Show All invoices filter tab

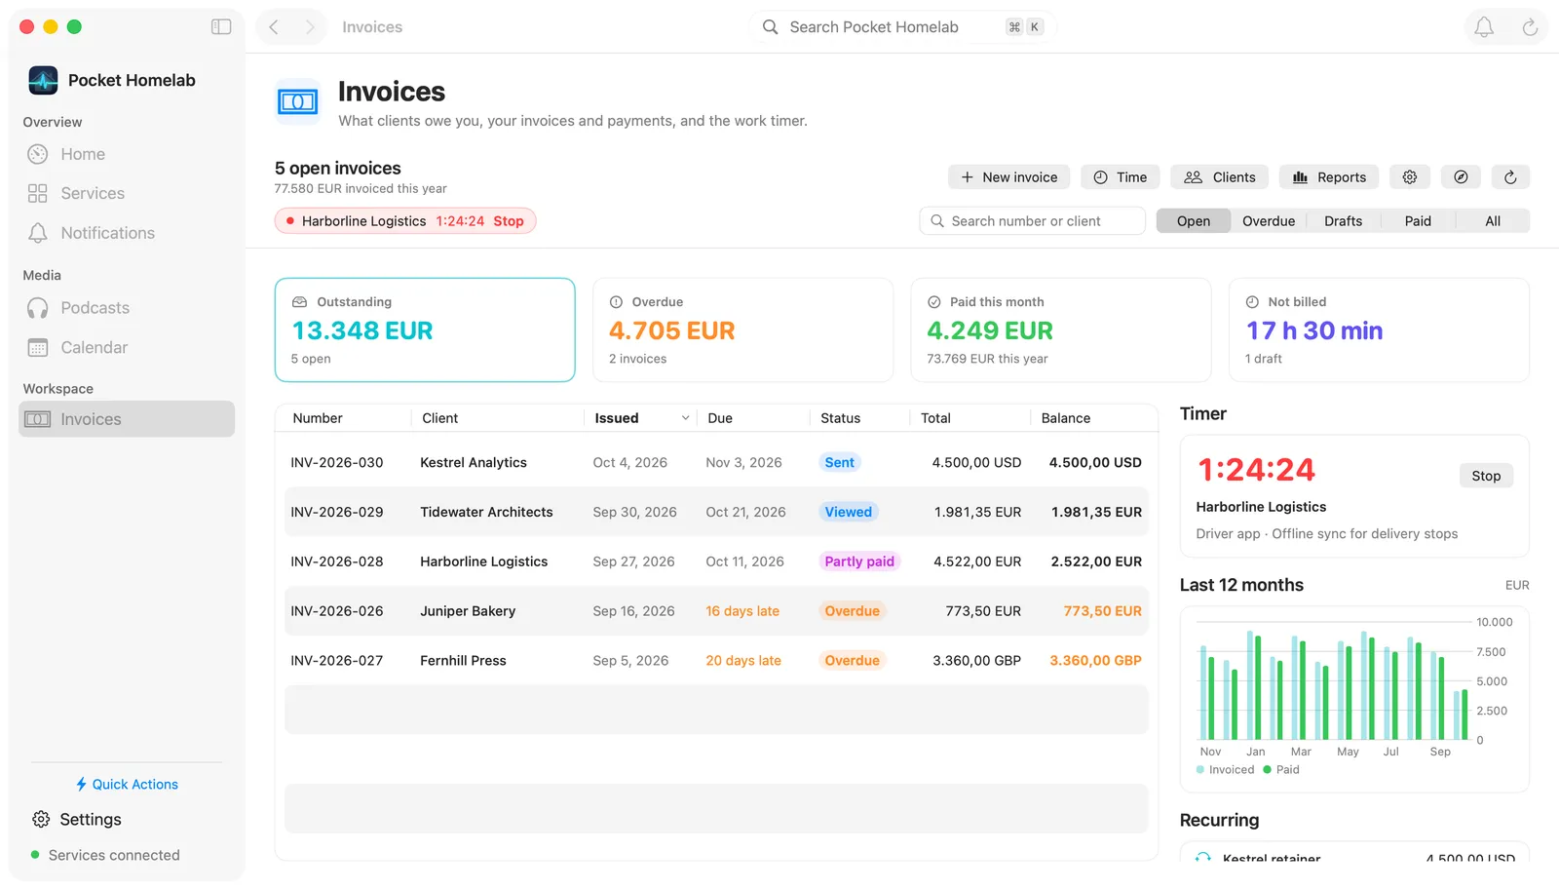click(x=1492, y=221)
